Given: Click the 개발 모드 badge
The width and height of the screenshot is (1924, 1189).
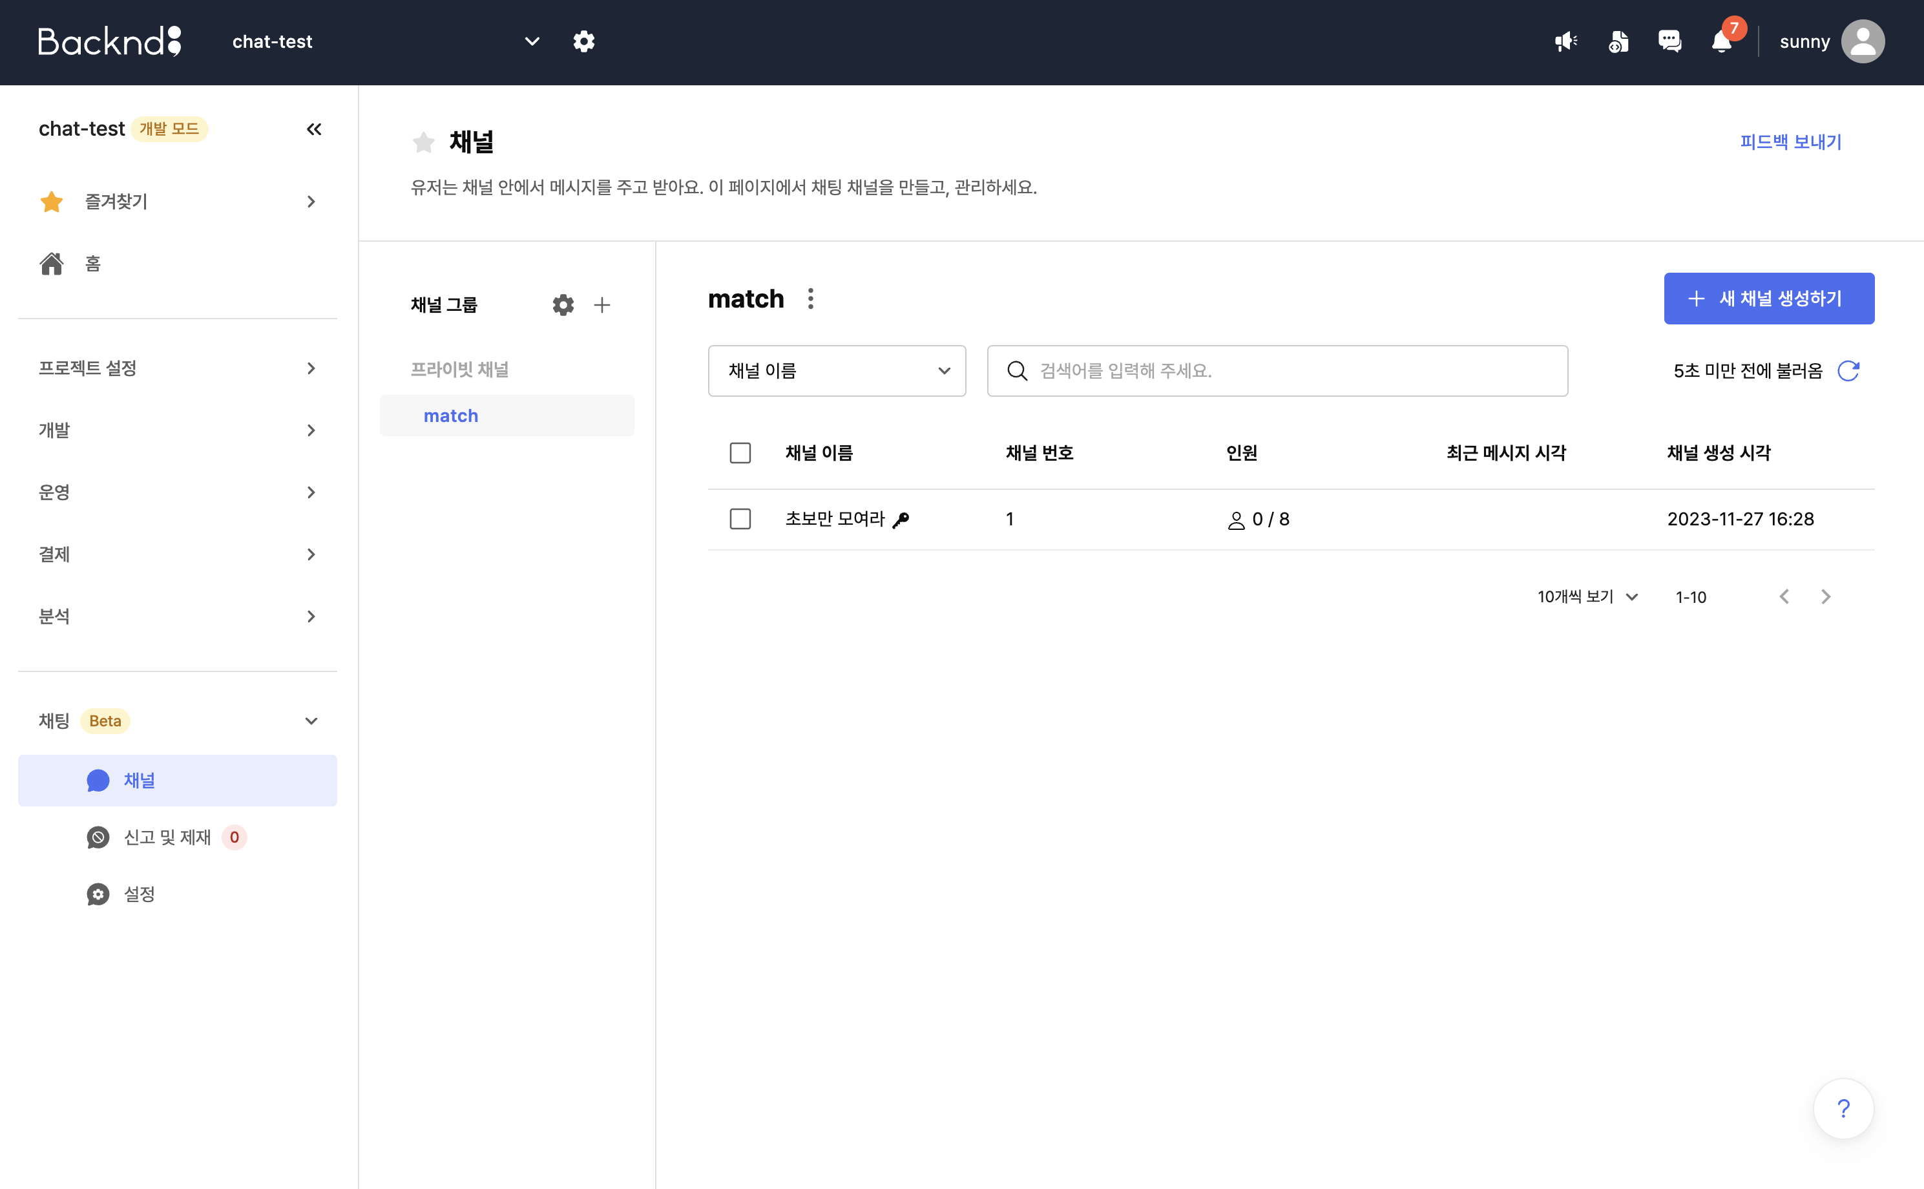Looking at the screenshot, I should pyautogui.click(x=169, y=129).
